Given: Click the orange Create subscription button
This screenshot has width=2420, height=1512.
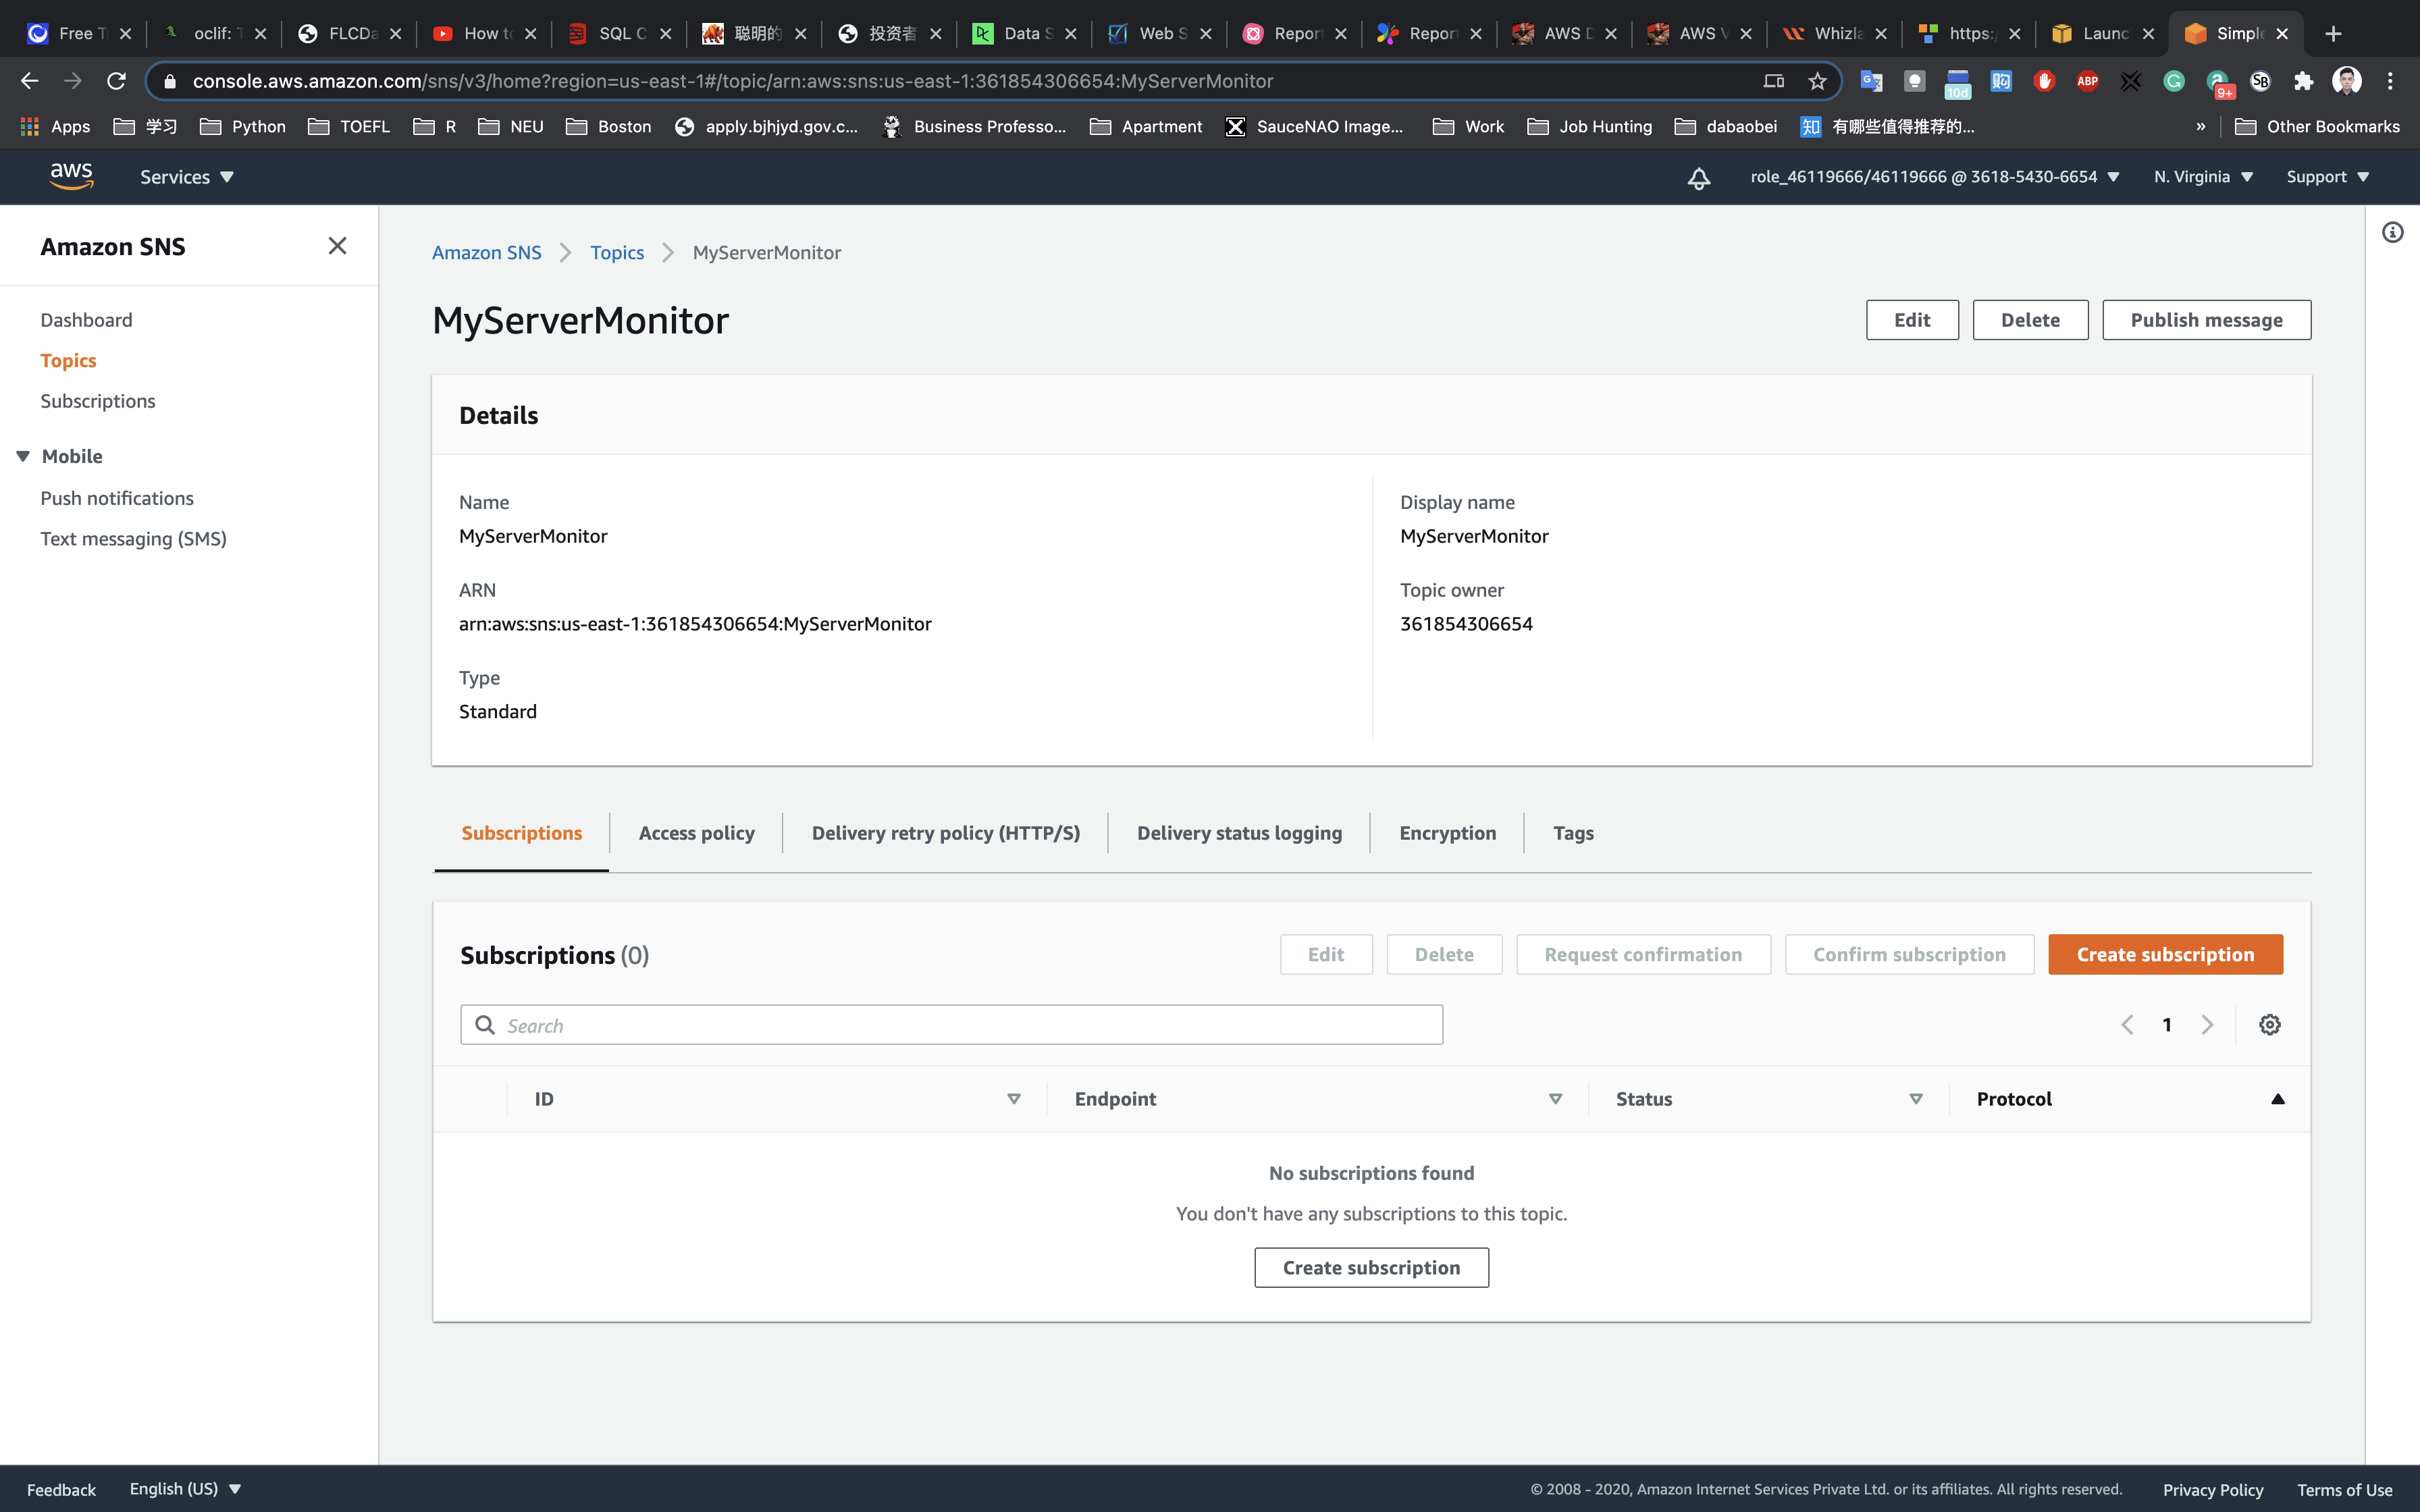Looking at the screenshot, I should click(x=2164, y=954).
